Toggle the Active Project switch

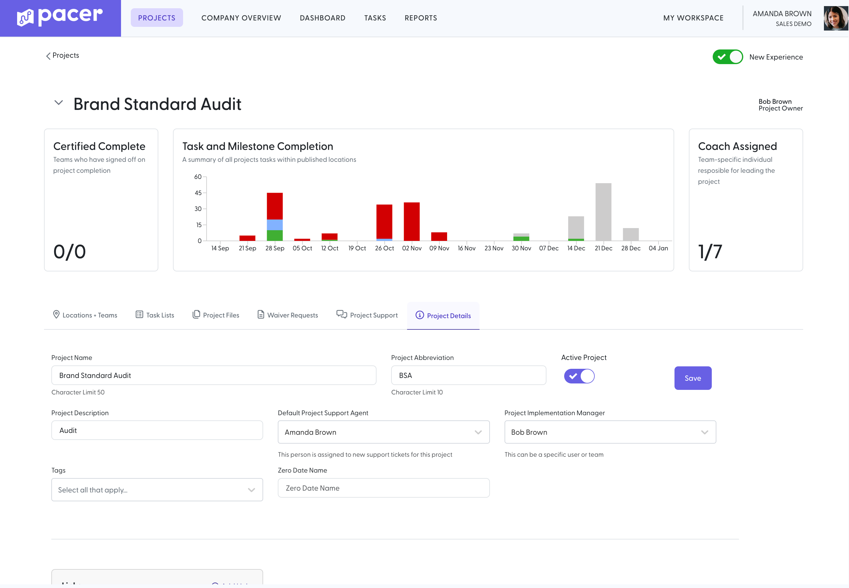pos(579,376)
